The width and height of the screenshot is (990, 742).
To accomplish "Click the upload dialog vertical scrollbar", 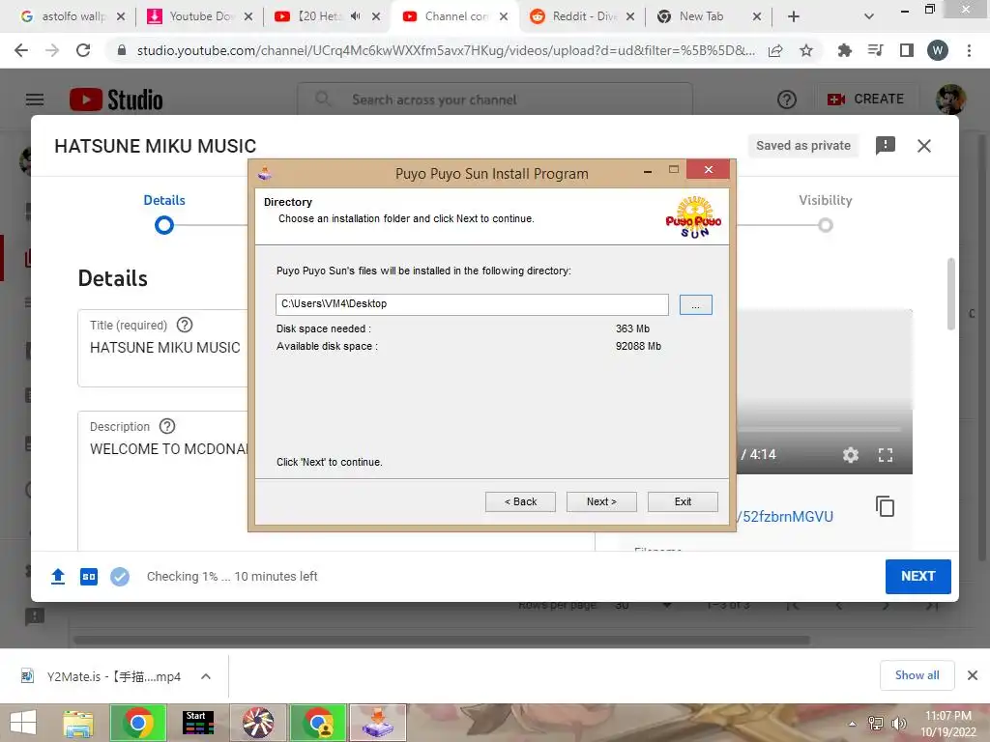I will pos(950,294).
